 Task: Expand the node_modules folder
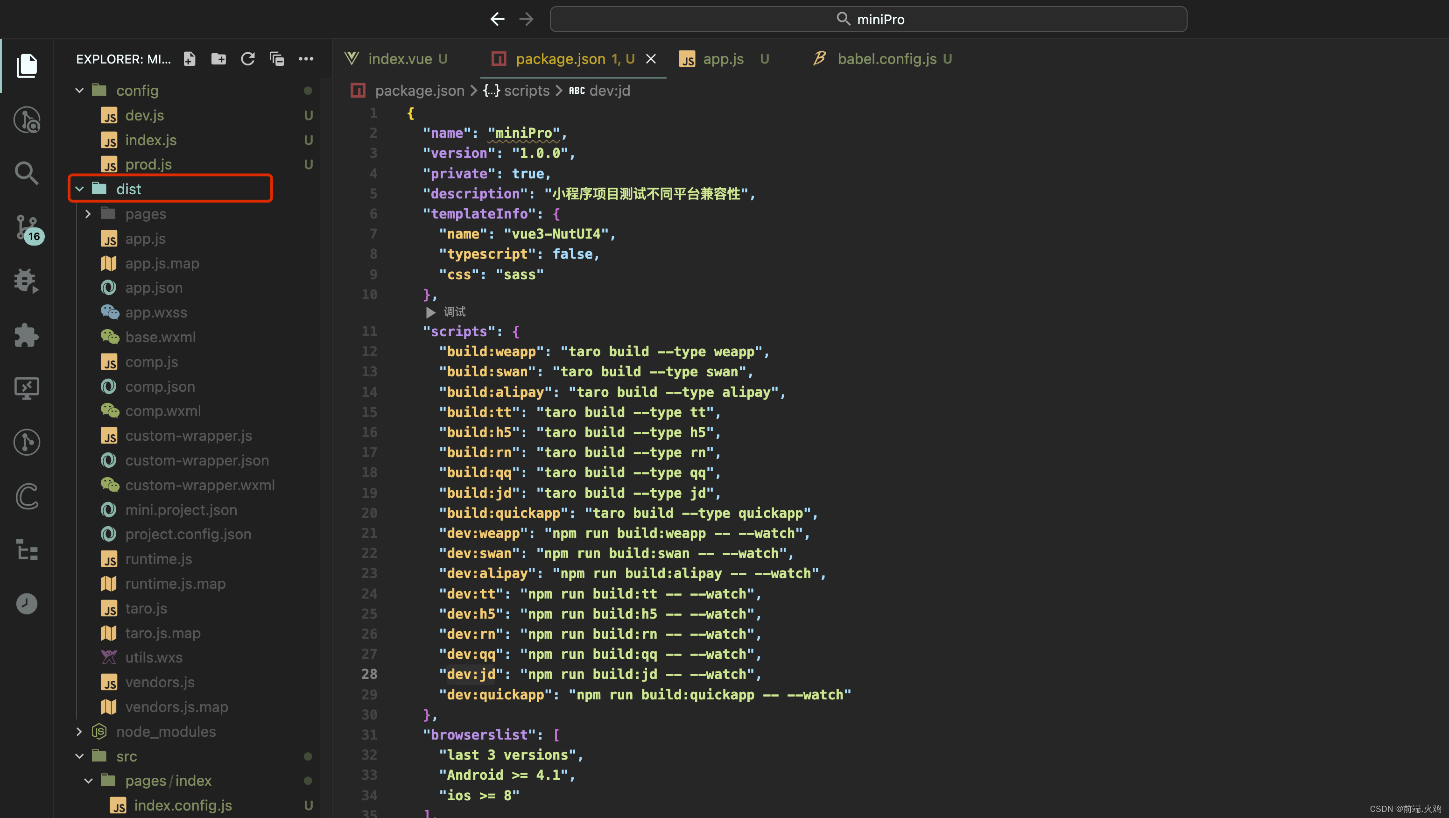(79, 731)
